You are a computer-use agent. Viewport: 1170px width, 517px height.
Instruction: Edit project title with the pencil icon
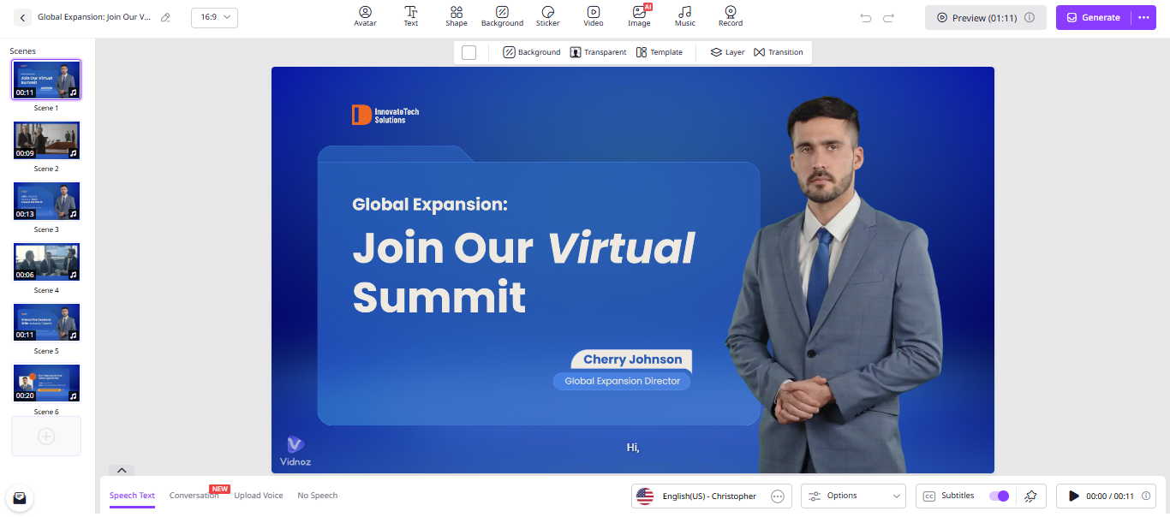pyautogui.click(x=166, y=17)
